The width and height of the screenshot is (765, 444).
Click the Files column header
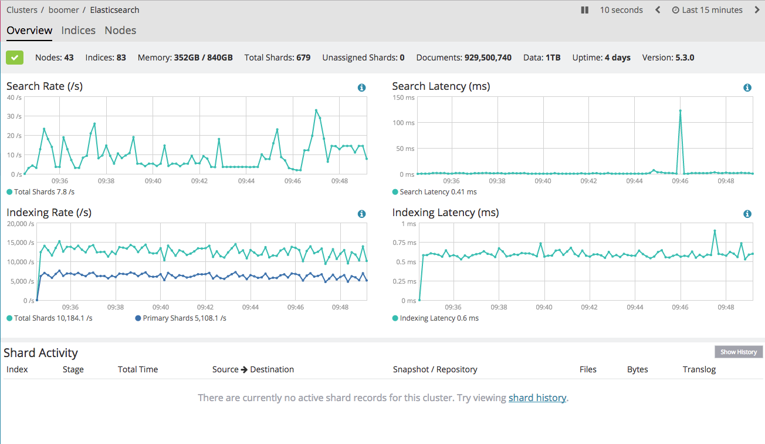pos(588,369)
